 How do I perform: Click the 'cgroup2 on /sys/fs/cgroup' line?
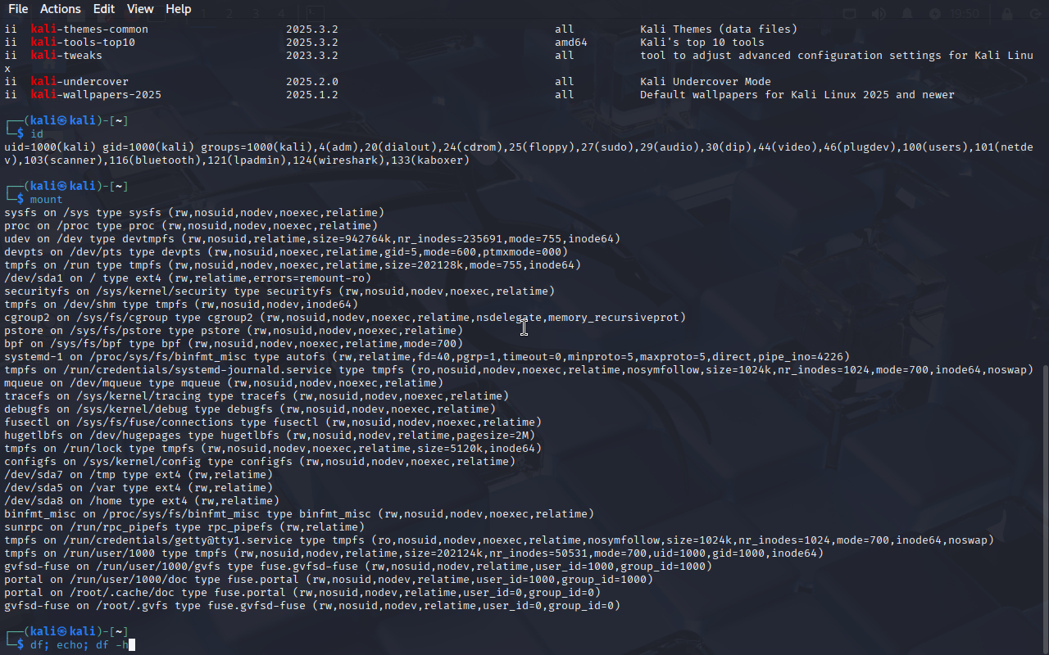pos(345,318)
